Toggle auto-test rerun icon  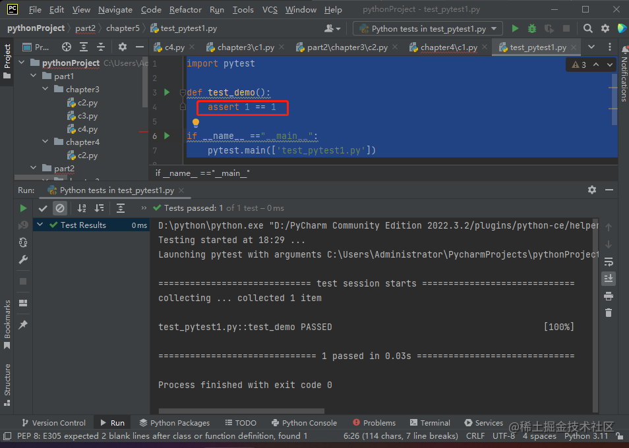pos(23,242)
